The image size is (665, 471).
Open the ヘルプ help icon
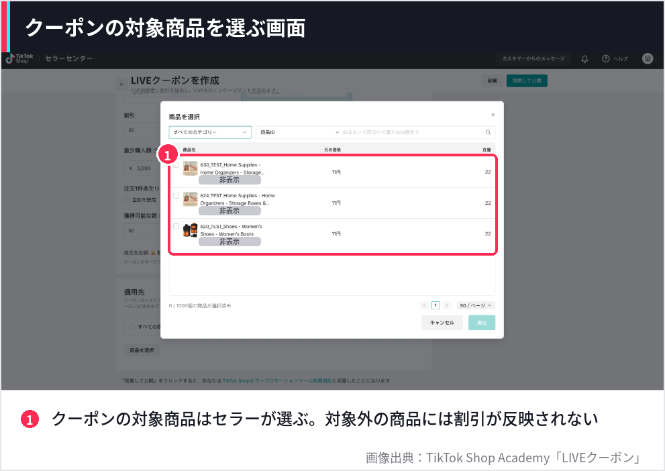click(606, 58)
